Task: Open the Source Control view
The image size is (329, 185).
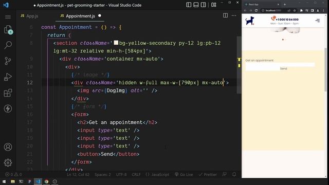Action: point(8,61)
